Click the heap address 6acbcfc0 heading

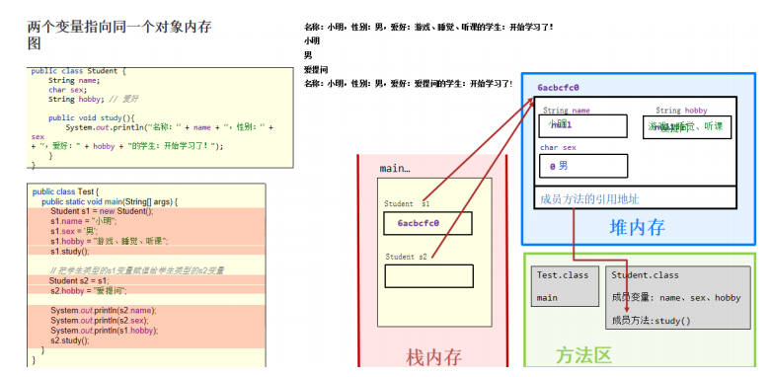[x=558, y=88]
